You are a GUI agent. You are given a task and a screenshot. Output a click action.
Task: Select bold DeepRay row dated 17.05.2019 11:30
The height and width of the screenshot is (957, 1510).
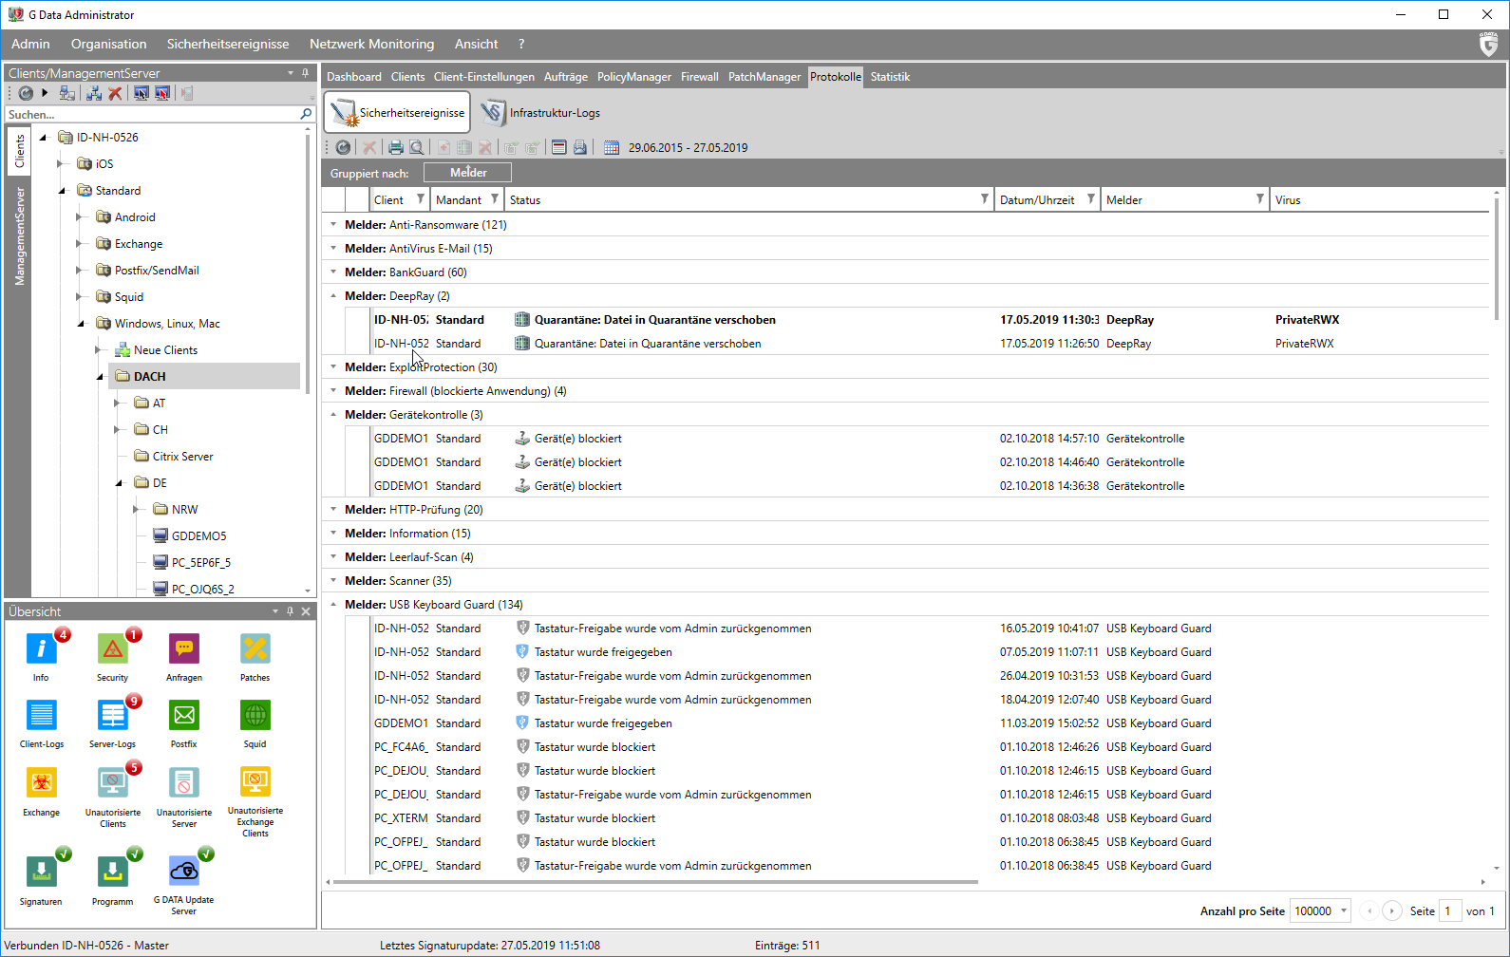click(x=918, y=320)
